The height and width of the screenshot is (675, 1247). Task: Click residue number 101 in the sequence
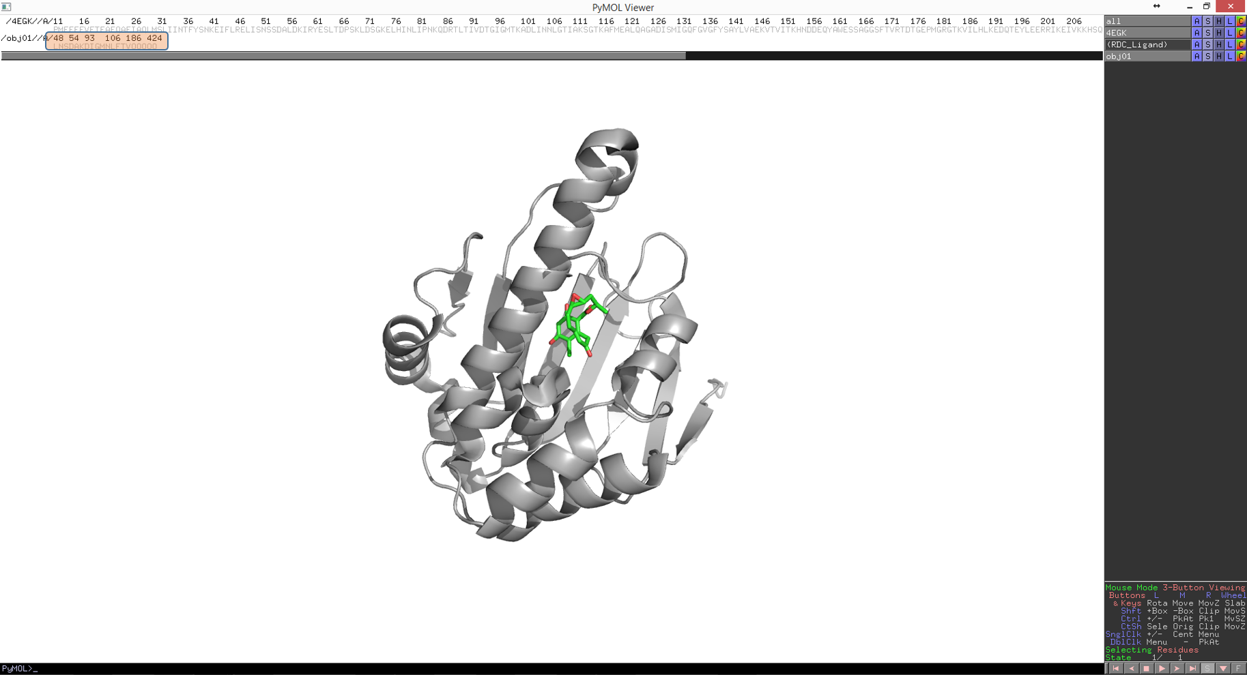528,22
